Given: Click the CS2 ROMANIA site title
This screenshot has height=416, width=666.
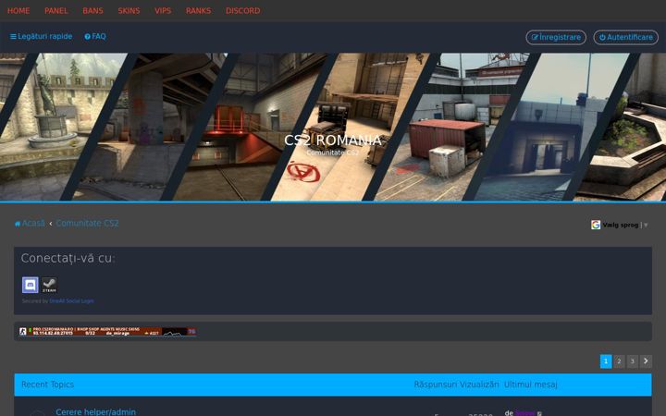Looking at the screenshot, I should pyautogui.click(x=333, y=141).
